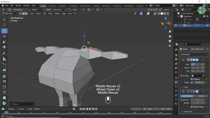This screenshot has height=118, width=210.
Task: Click the Play animation button
Action: click(90, 109)
